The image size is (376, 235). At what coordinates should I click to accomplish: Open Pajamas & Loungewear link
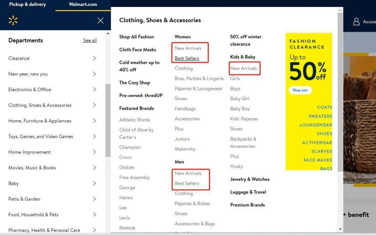tap(198, 89)
